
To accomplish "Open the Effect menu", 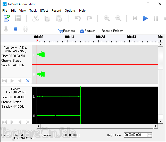I will click(x=44, y=11).
